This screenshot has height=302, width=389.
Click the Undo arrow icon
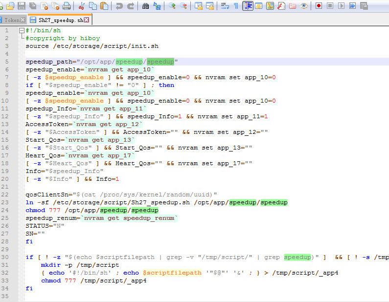pos(119,6)
